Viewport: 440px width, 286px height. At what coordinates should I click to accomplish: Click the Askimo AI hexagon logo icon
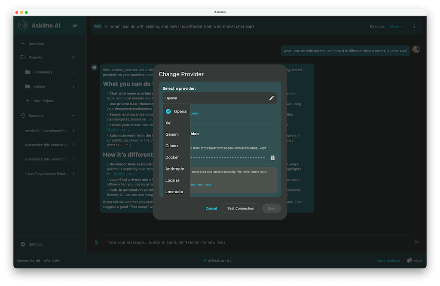click(x=23, y=26)
